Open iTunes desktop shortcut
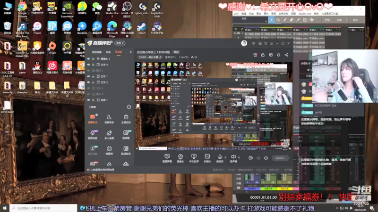This screenshot has width=378, height=212. pyautogui.click(x=37, y=28)
